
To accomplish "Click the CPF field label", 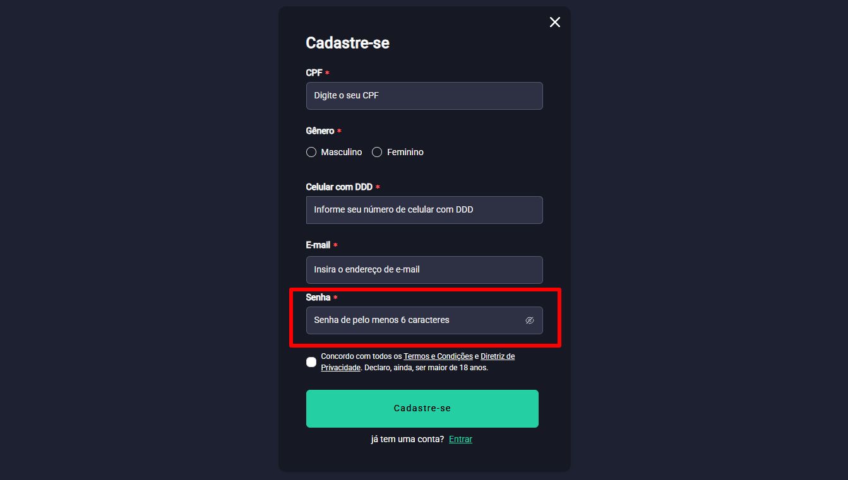I will (x=314, y=73).
